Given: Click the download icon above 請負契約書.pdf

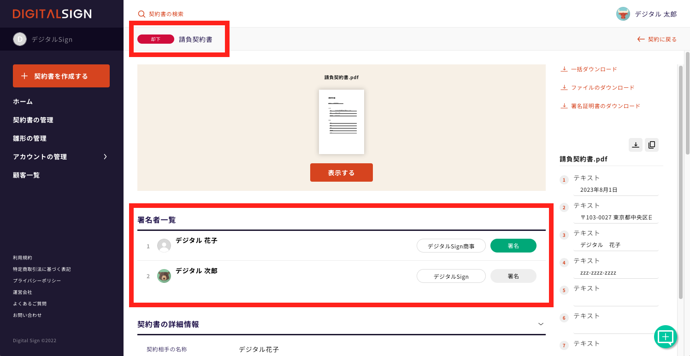Looking at the screenshot, I should point(635,145).
